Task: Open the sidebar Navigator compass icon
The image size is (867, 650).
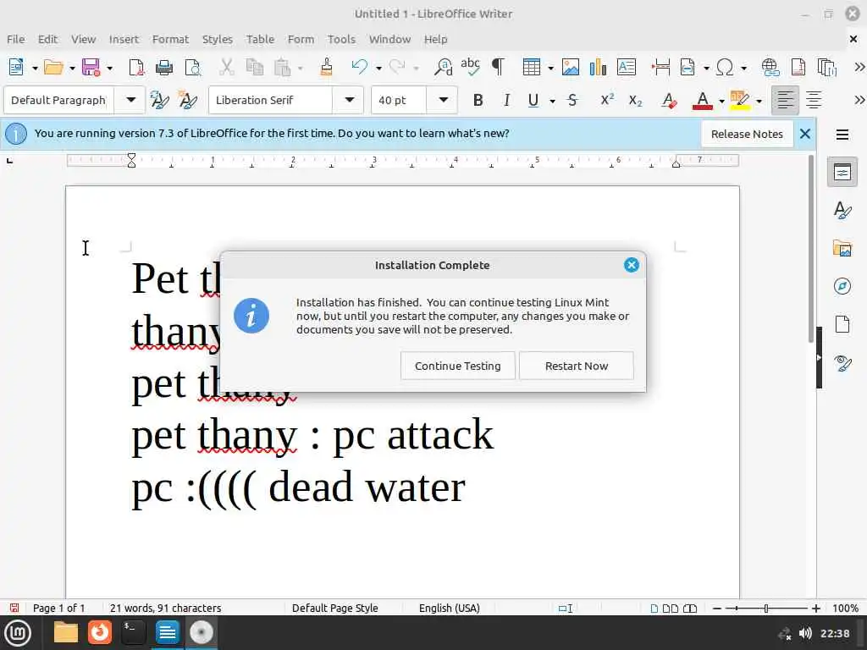Action: [842, 286]
